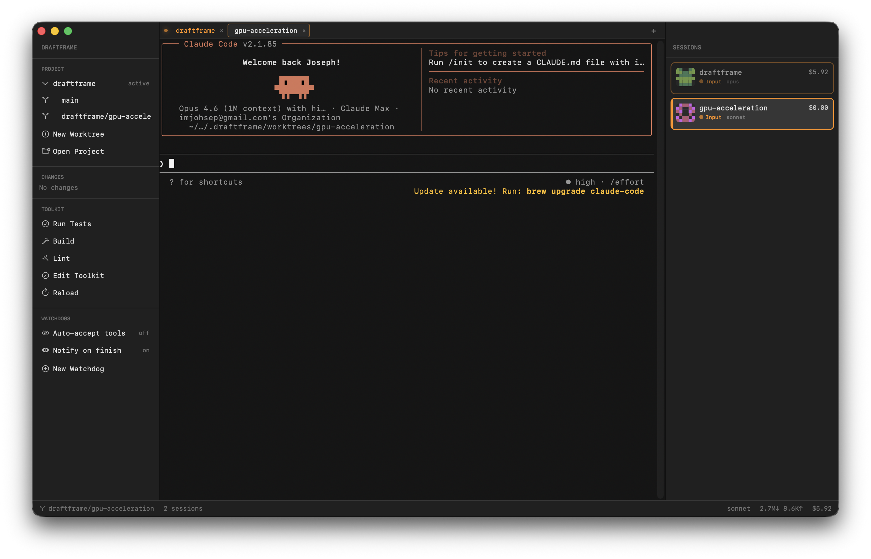The width and height of the screenshot is (871, 559).
Task: Create a New Worktree
Action: click(x=79, y=134)
